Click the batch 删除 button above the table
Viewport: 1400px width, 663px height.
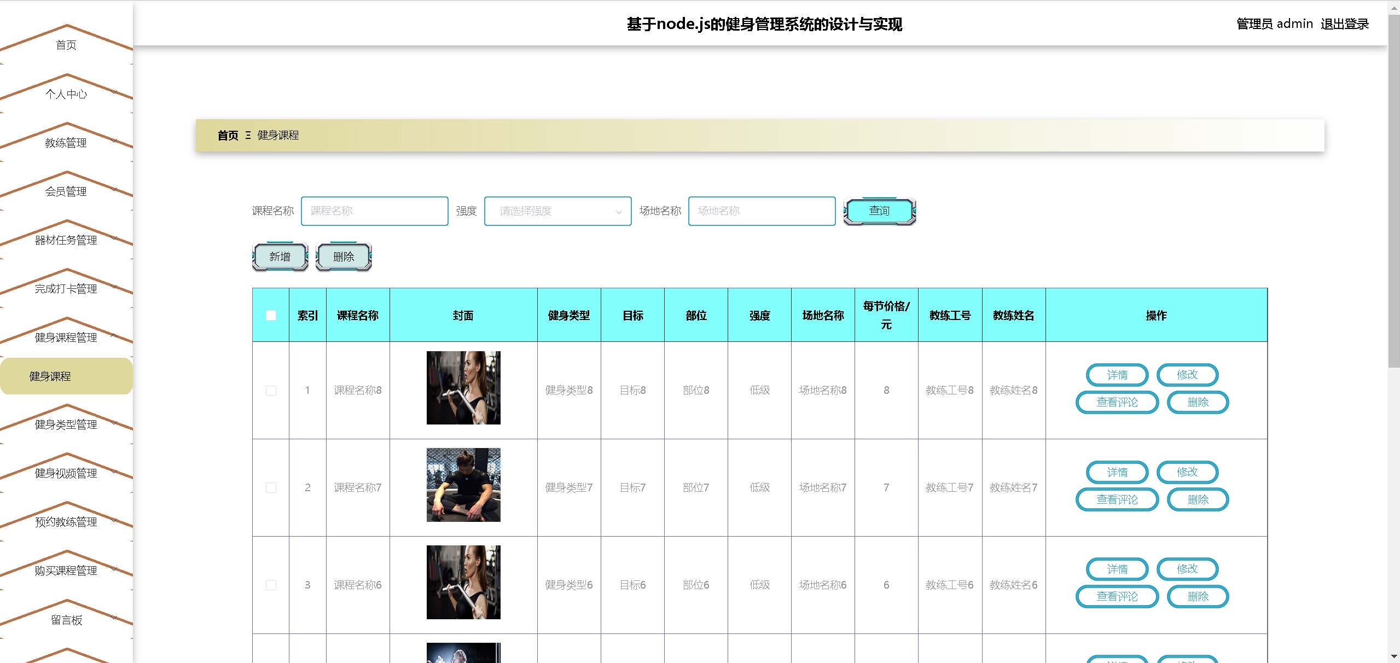(x=344, y=257)
